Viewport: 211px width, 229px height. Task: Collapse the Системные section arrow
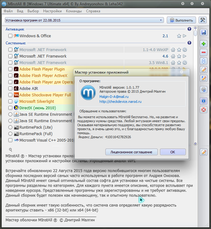point(189,43)
